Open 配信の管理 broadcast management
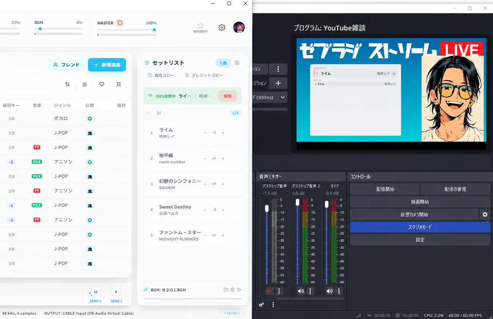Viewport: 493px width, 319px height. pos(455,189)
